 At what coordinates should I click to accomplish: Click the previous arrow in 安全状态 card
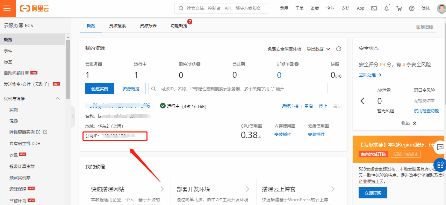click(362, 101)
